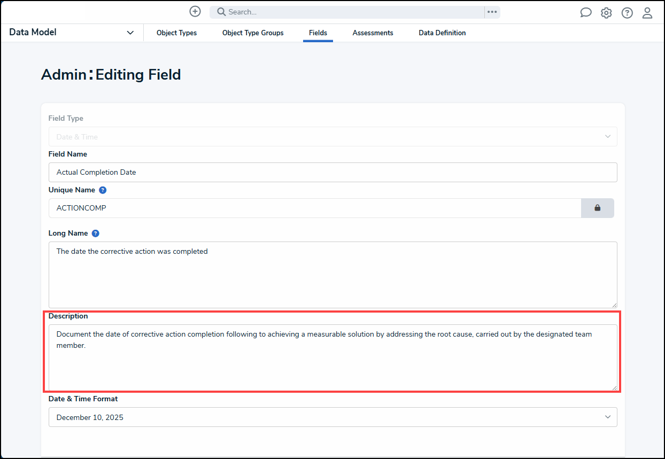Open the settings gear menu
Image resolution: width=665 pixels, height=459 pixels.
click(606, 12)
